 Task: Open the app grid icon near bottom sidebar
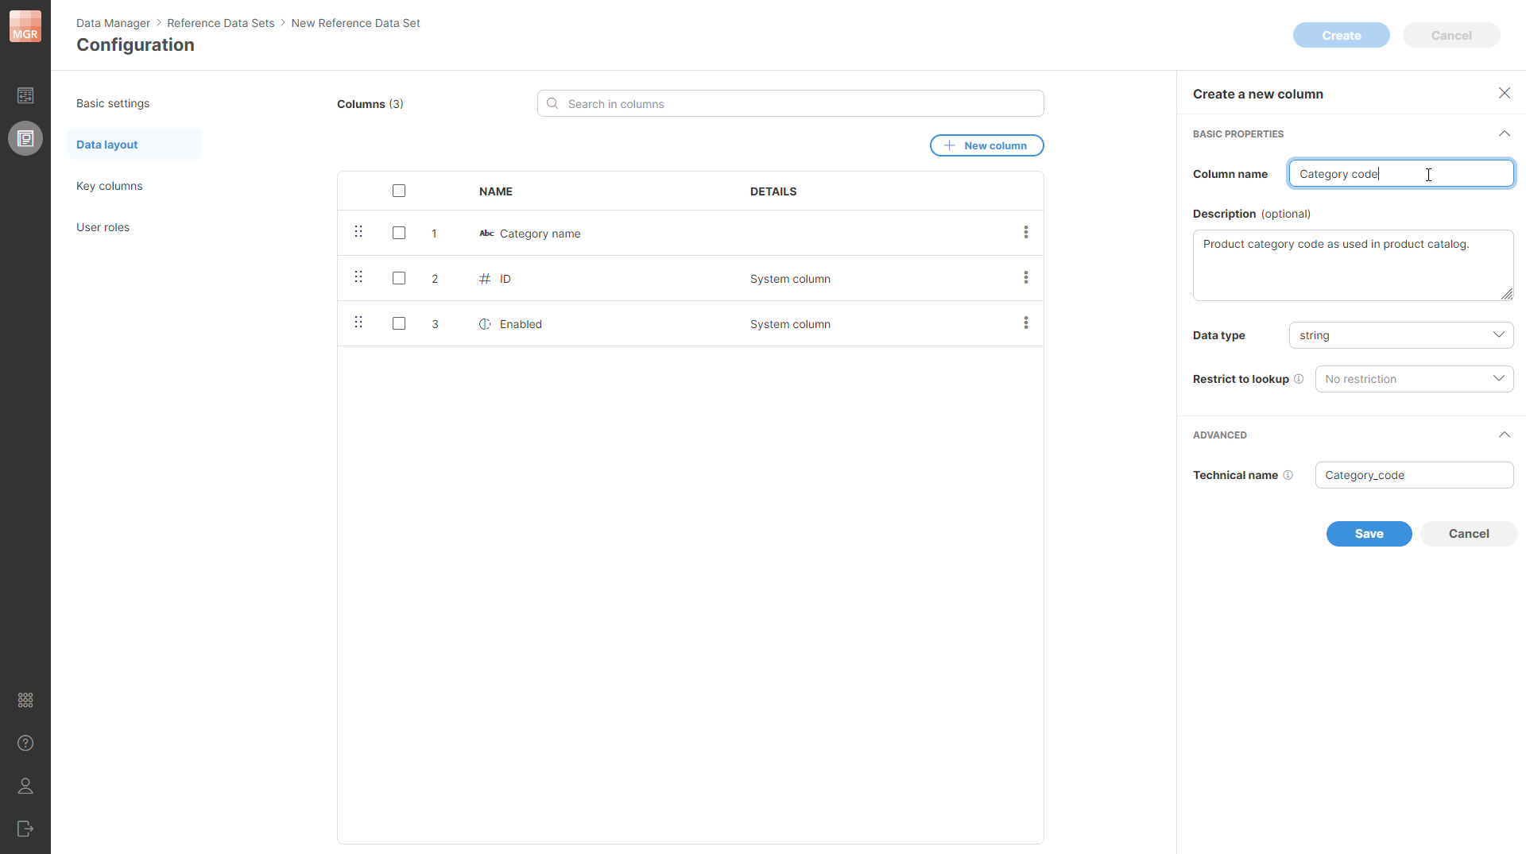(25, 700)
